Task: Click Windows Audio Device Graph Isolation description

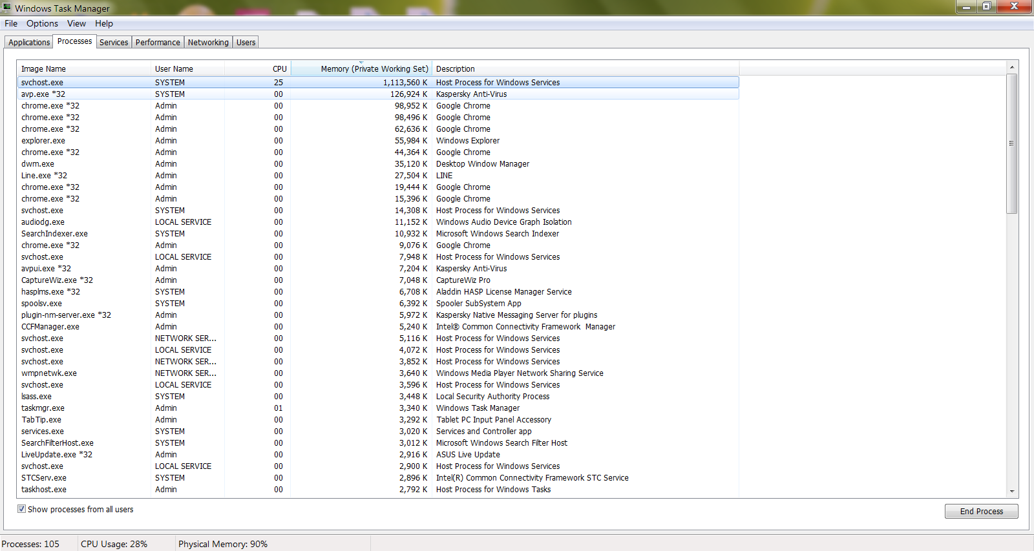Action: click(503, 222)
